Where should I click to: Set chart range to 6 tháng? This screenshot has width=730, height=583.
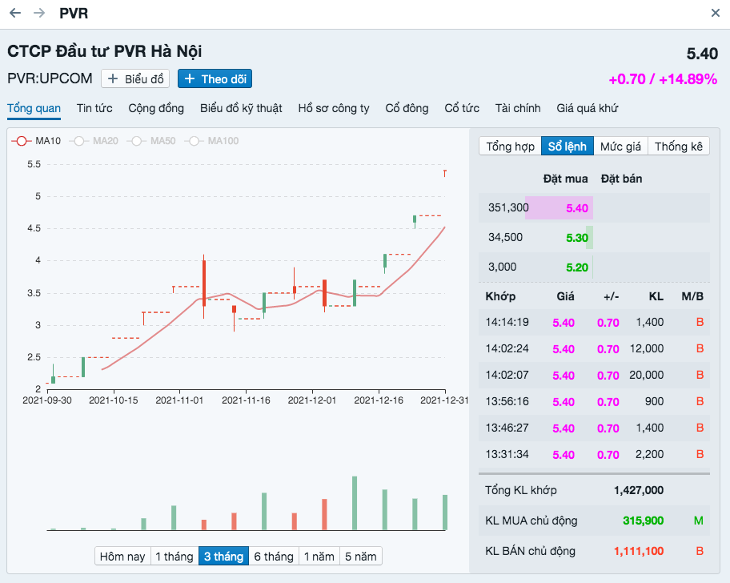coord(274,556)
